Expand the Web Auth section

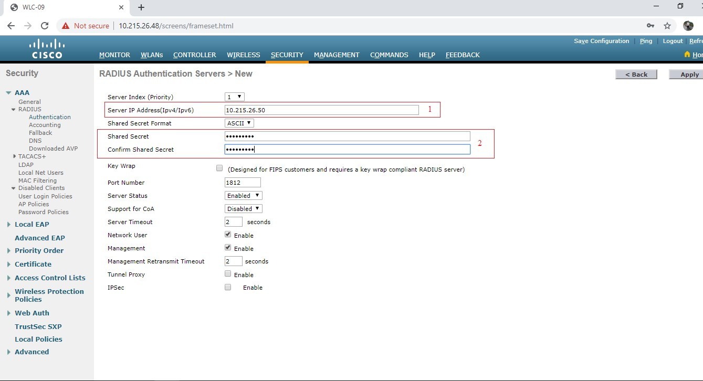coord(9,313)
